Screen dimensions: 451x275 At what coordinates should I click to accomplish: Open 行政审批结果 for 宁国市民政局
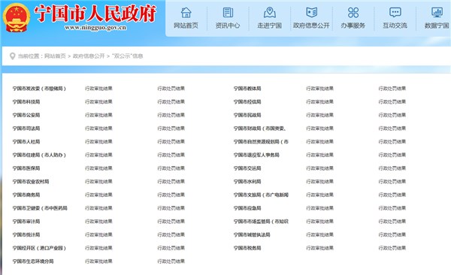pyautogui.click(x=320, y=115)
